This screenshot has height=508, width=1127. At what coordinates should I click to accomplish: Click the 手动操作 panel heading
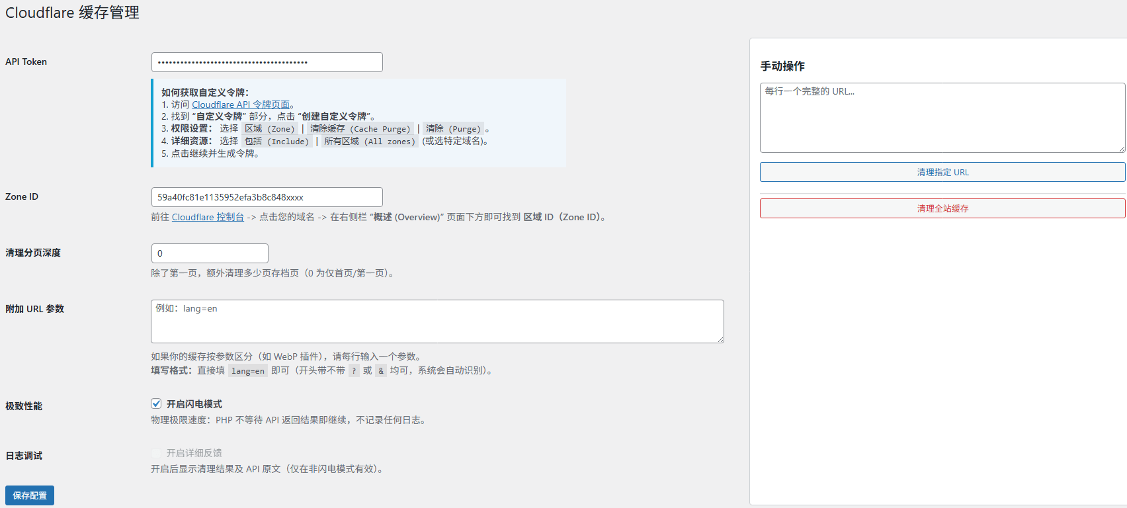coord(782,66)
